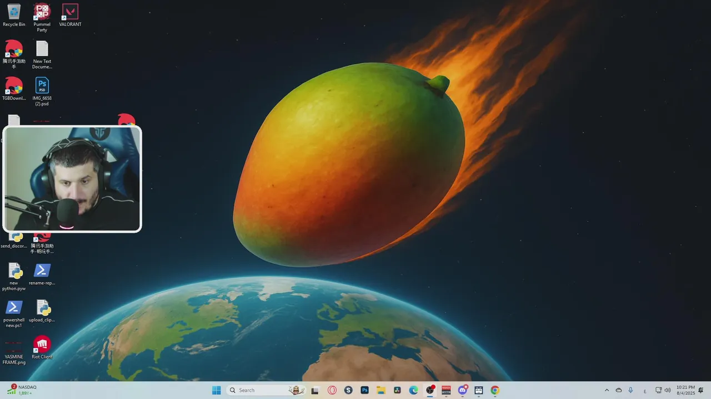This screenshot has height=399, width=711.
Task: Select the rename-rep... PowerShell script
Action: (x=42, y=274)
